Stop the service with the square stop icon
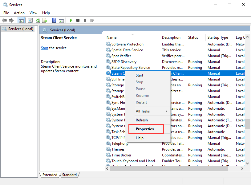Image resolution: width=251 pixels, height=185 pixels. [x=78, y=20]
